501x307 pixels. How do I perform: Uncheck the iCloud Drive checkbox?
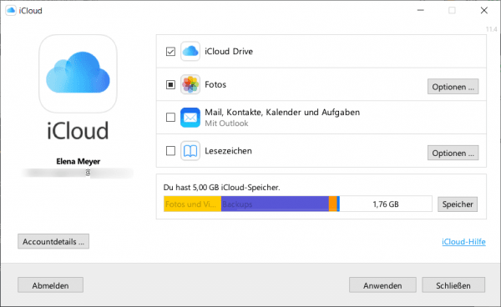(x=170, y=52)
